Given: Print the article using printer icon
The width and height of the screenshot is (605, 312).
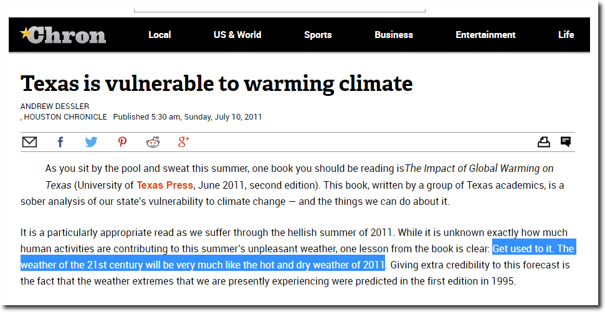Looking at the screenshot, I should 544,143.
